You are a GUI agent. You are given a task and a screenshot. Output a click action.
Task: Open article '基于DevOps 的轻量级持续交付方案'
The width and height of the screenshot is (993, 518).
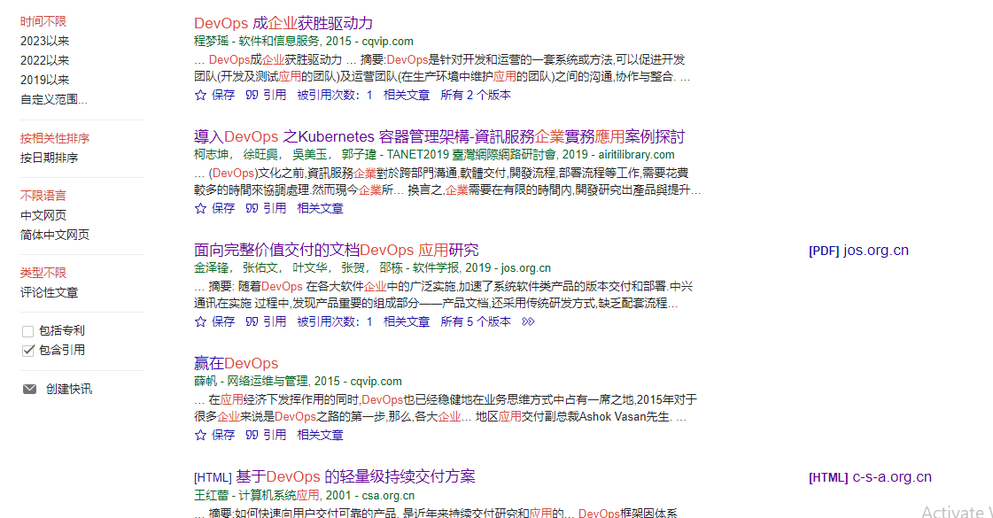pyautogui.click(x=354, y=476)
